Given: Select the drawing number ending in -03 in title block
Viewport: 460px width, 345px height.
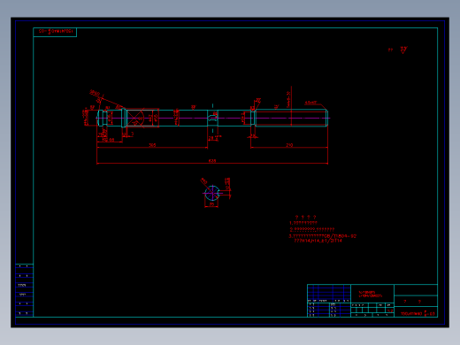Looking at the screenshot, I should (x=418, y=314).
